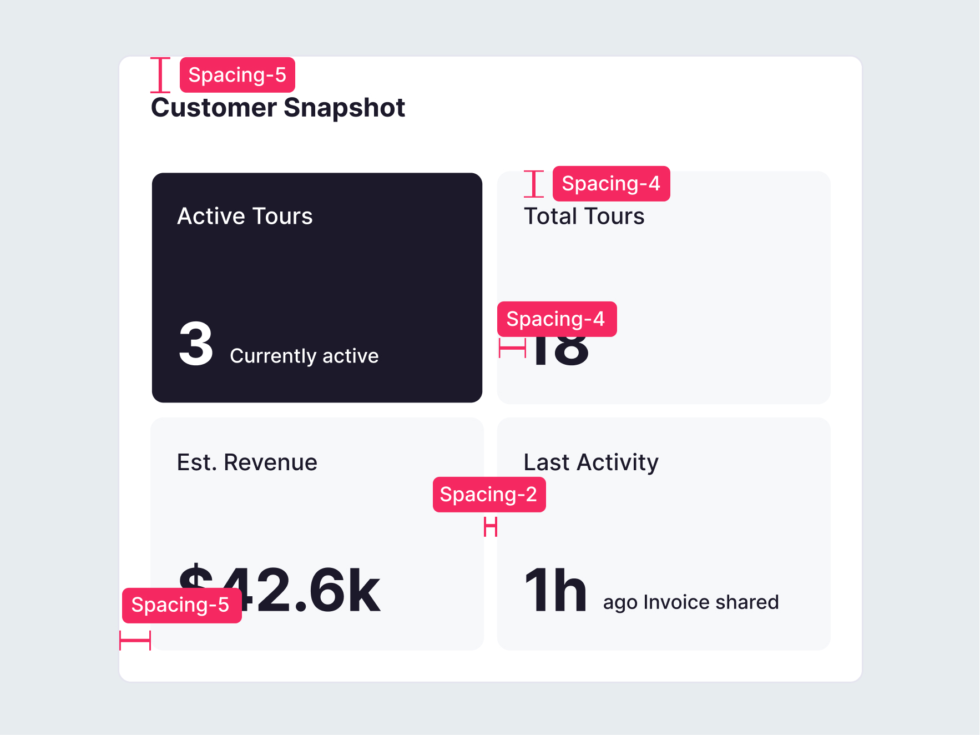Click the Currently active text
Image resolution: width=980 pixels, height=735 pixels.
click(304, 356)
